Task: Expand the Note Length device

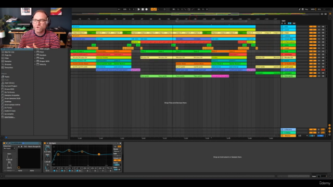Action: click(35, 49)
